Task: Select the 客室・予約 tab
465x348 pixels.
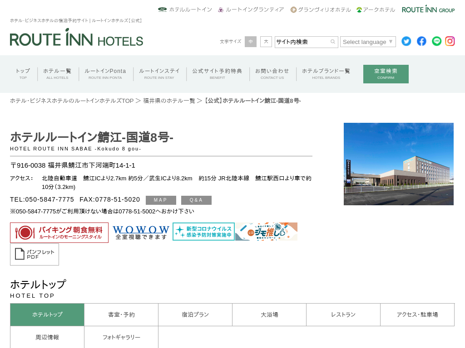Action: tap(121, 314)
